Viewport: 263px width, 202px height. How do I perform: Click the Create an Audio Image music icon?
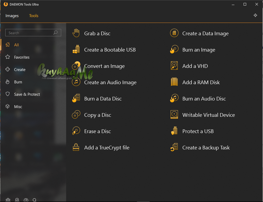click(x=76, y=82)
